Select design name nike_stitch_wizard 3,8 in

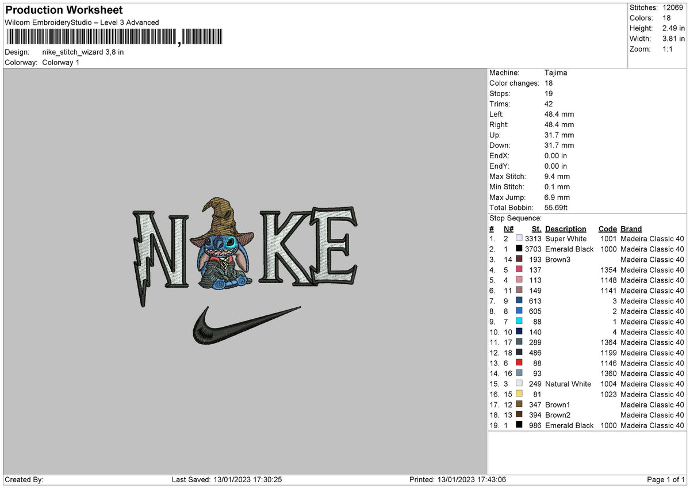coord(83,52)
